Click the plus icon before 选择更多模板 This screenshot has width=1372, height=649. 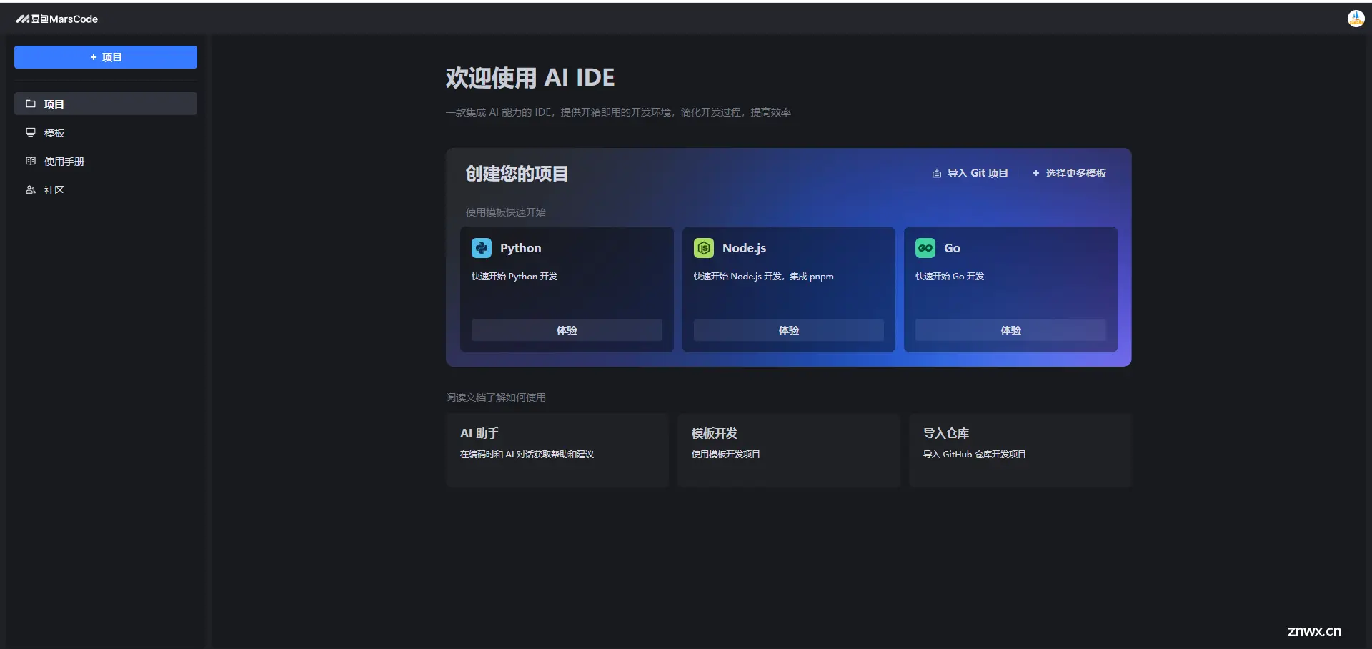[x=1036, y=173]
